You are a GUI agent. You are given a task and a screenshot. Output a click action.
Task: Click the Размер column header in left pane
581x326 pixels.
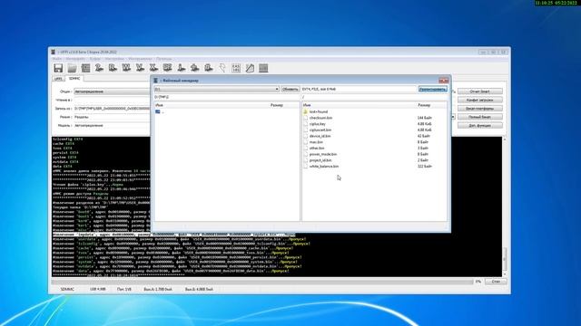pyautogui.click(x=276, y=105)
